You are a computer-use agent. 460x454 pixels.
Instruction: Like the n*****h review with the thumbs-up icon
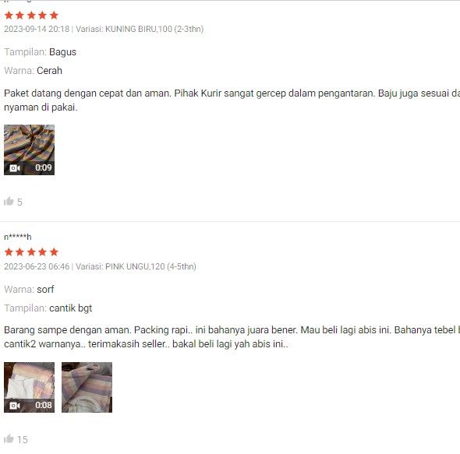(x=9, y=438)
